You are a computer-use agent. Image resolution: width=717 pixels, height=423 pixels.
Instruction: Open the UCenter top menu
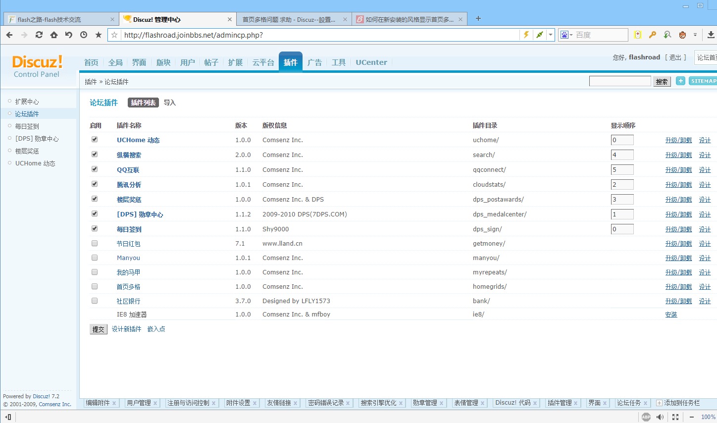[371, 62]
